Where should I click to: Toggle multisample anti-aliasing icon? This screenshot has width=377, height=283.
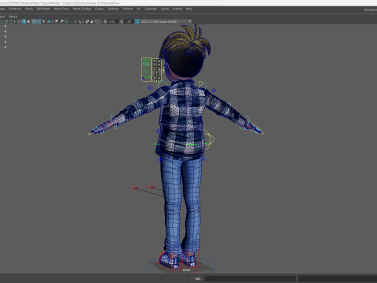(x=67, y=21)
